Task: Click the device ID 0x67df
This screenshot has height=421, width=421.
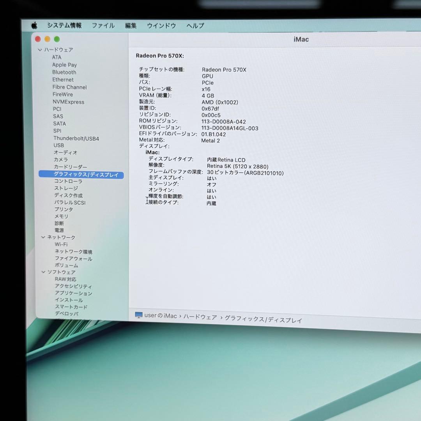Action: [x=210, y=109]
